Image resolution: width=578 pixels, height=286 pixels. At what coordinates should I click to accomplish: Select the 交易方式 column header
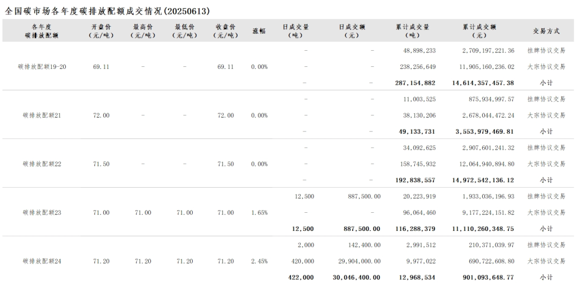(546, 31)
